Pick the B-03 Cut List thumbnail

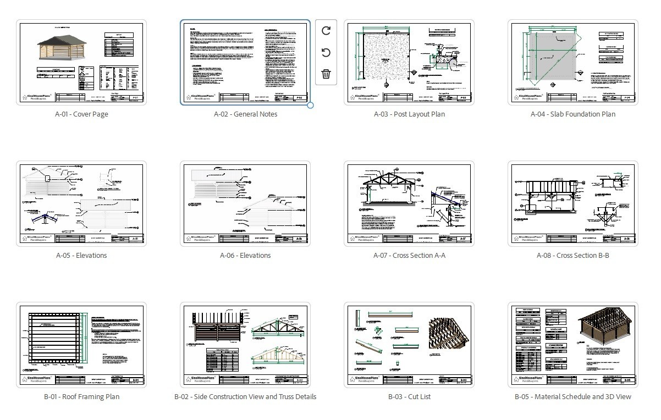409,345
